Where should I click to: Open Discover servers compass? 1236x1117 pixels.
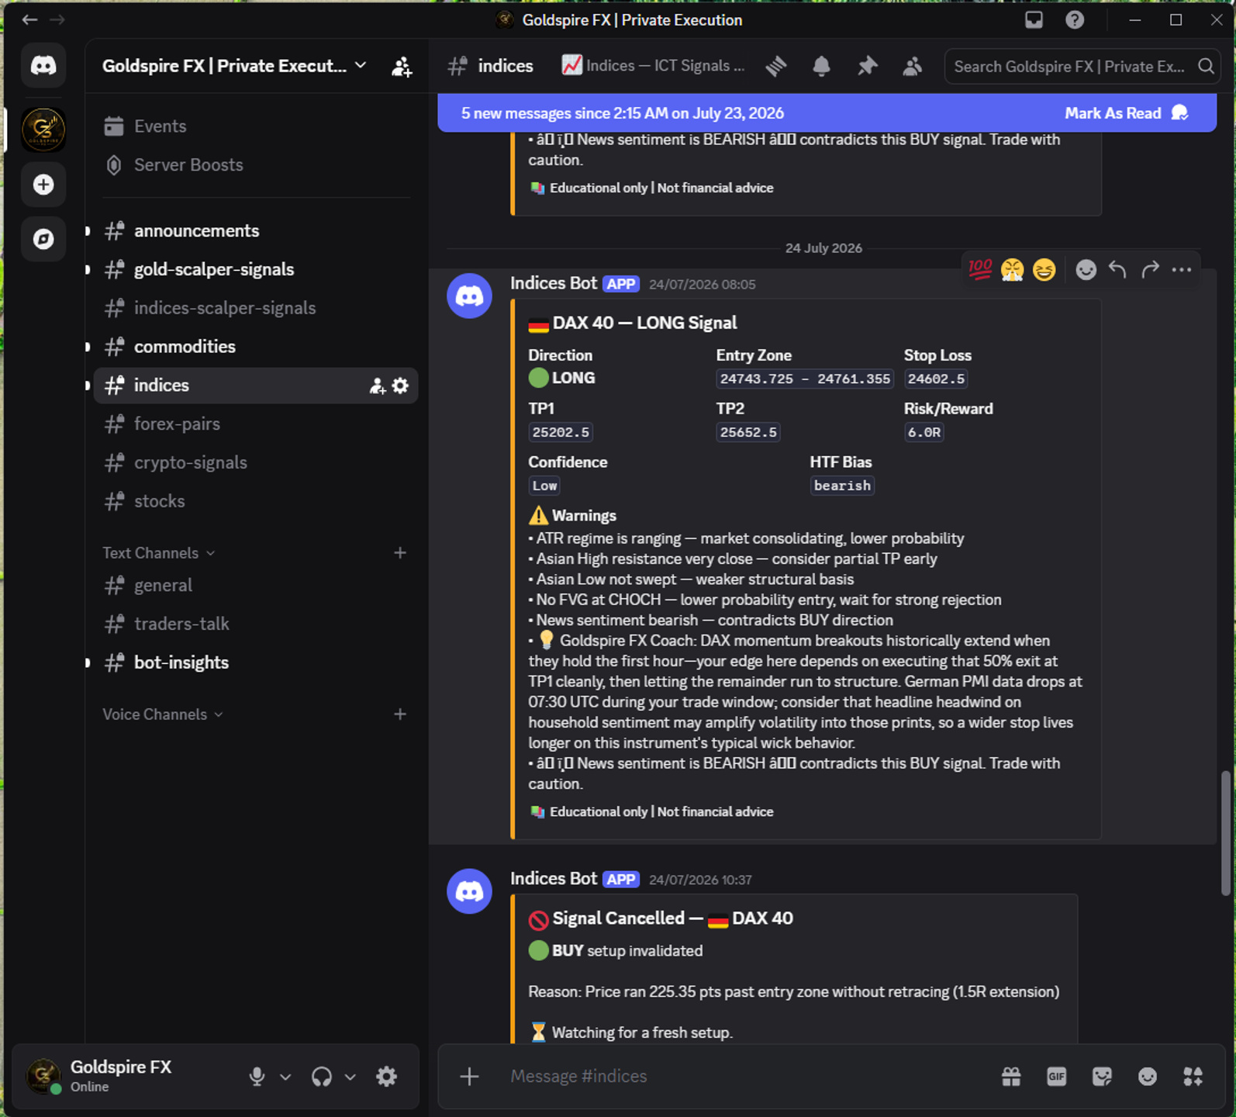click(43, 239)
